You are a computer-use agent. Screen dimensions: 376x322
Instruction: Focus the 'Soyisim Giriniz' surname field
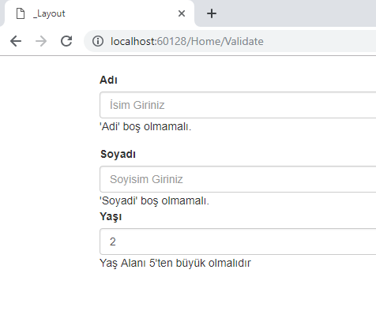[238, 179]
